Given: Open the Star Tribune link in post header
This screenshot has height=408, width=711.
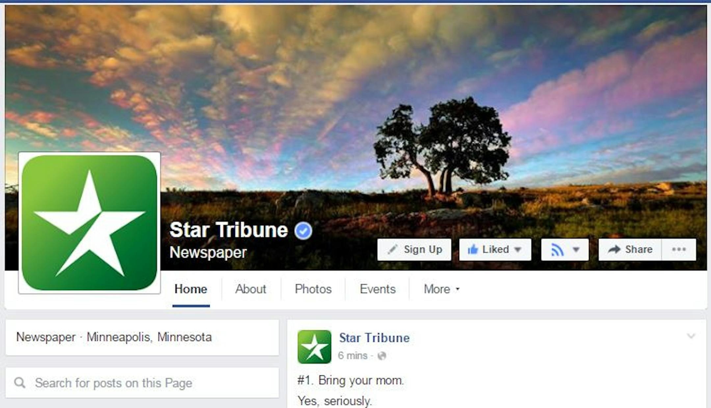Looking at the screenshot, I should coord(374,338).
